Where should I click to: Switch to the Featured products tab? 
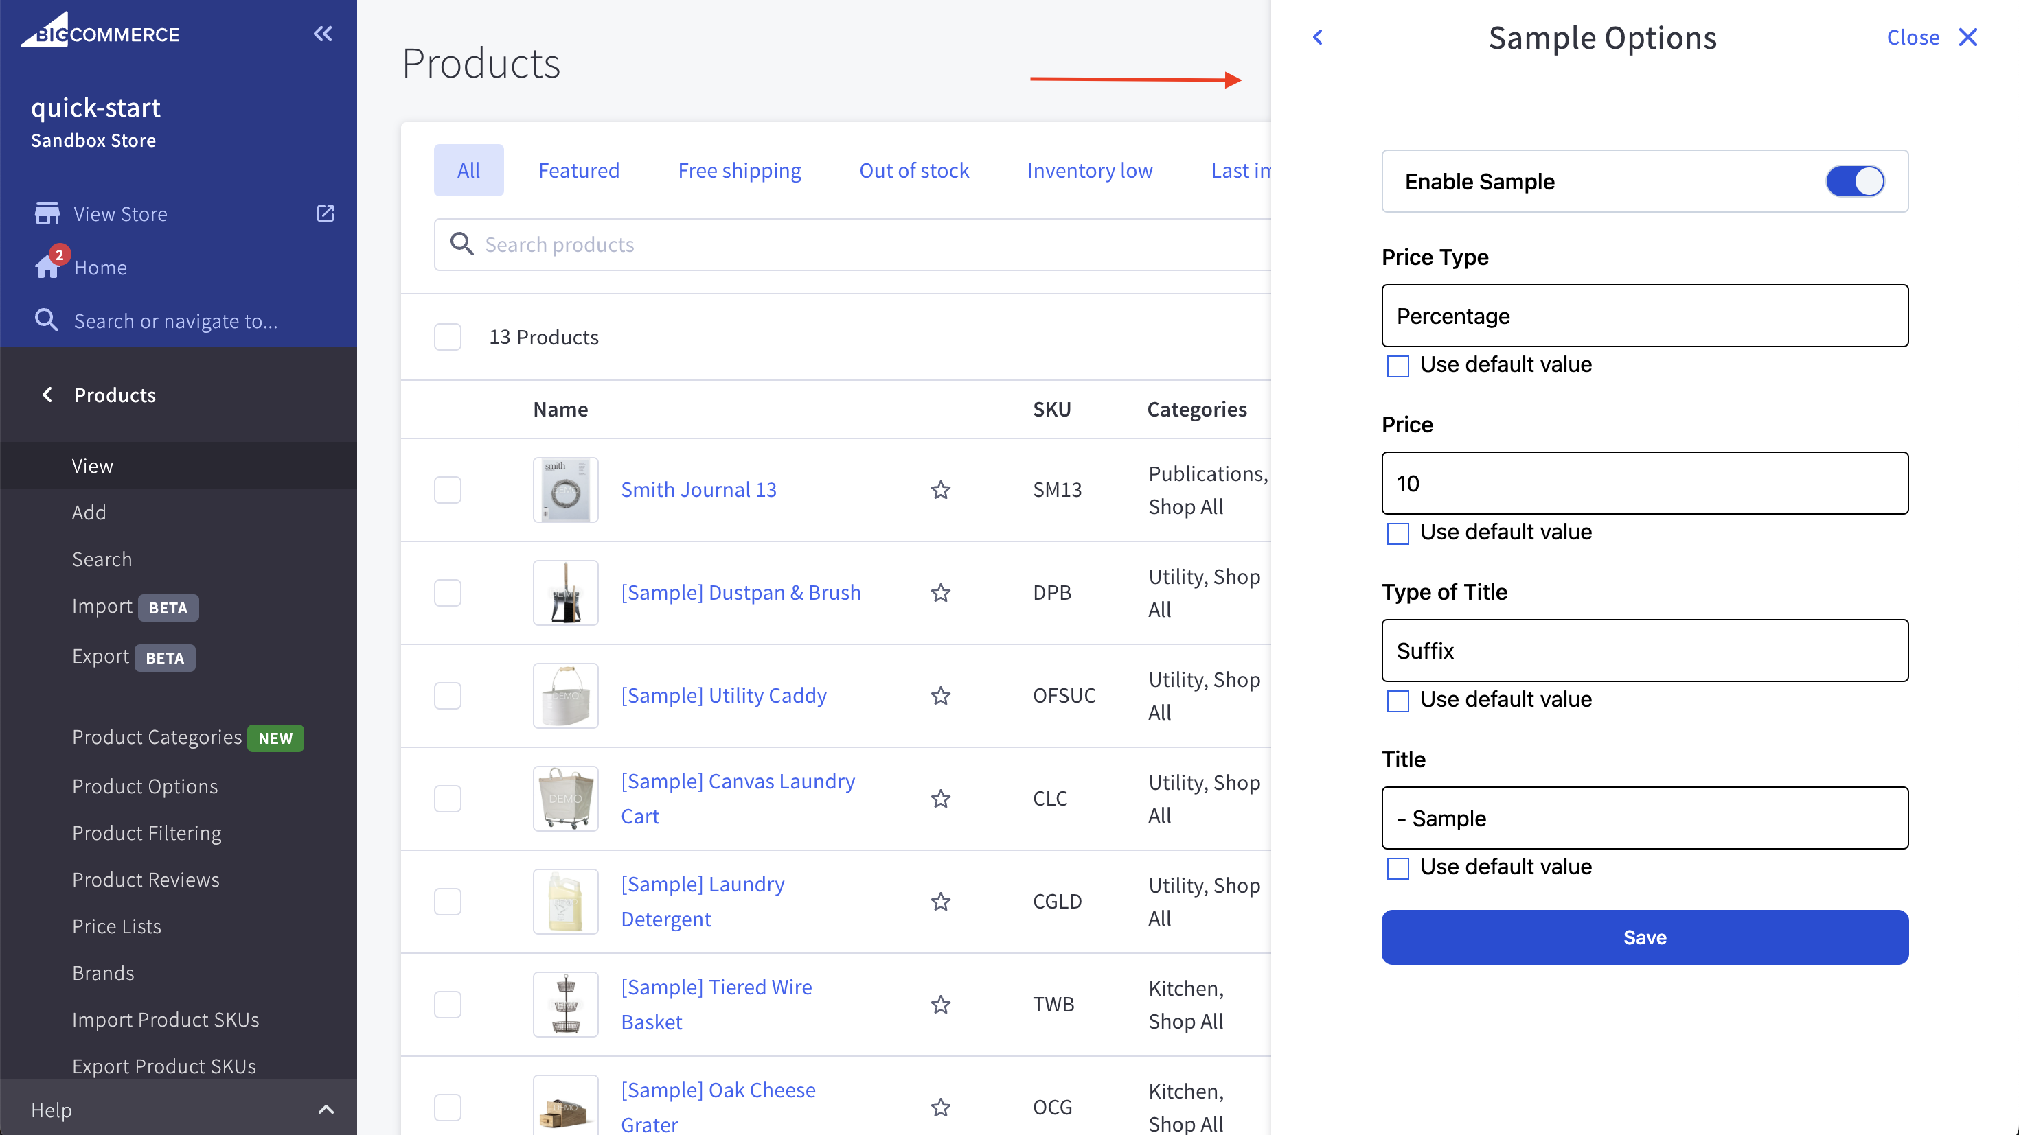(578, 170)
